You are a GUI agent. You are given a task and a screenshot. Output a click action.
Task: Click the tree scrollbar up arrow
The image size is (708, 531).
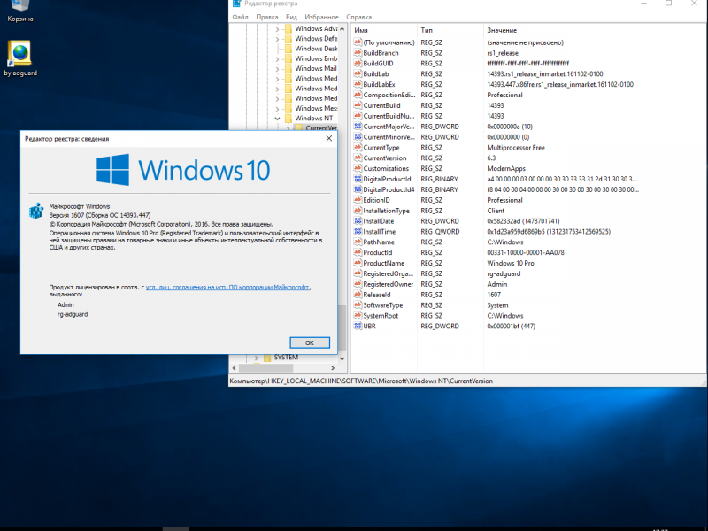[342, 29]
